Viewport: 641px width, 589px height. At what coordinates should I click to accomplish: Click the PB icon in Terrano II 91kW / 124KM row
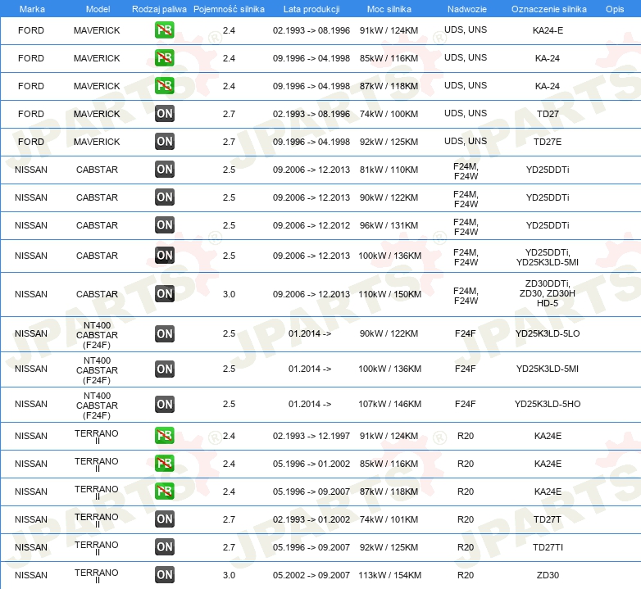click(x=164, y=436)
